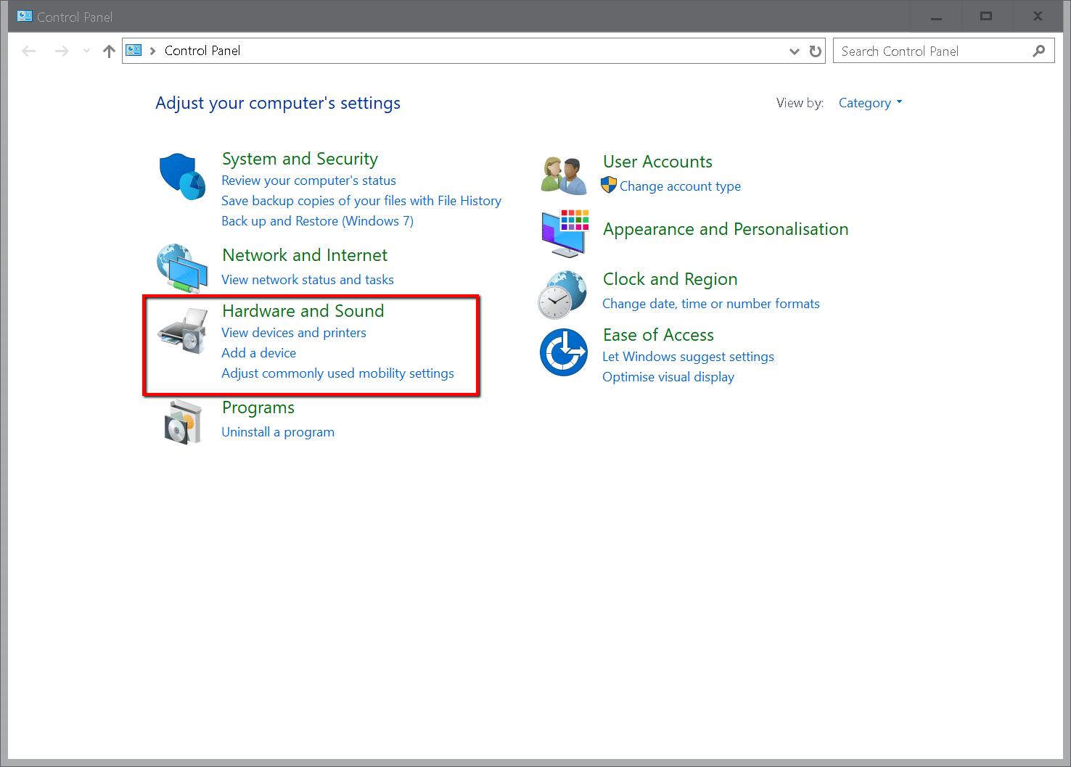Open System and Security category
The height and width of the screenshot is (767, 1071).
[x=300, y=159]
